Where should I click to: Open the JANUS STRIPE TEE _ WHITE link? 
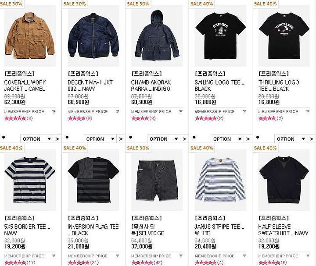coord(219,230)
